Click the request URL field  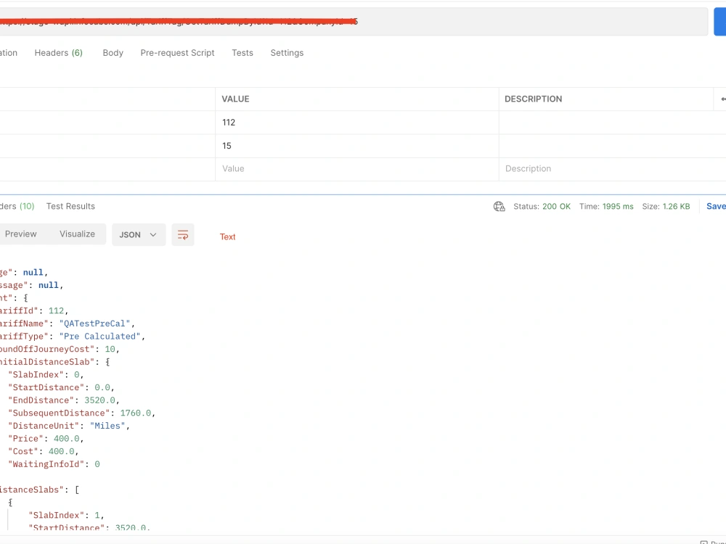coord(354,21)
